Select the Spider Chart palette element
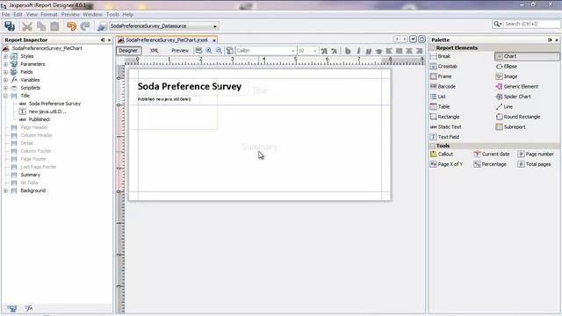This screenshot has height=316, width=562. point(517,97)
